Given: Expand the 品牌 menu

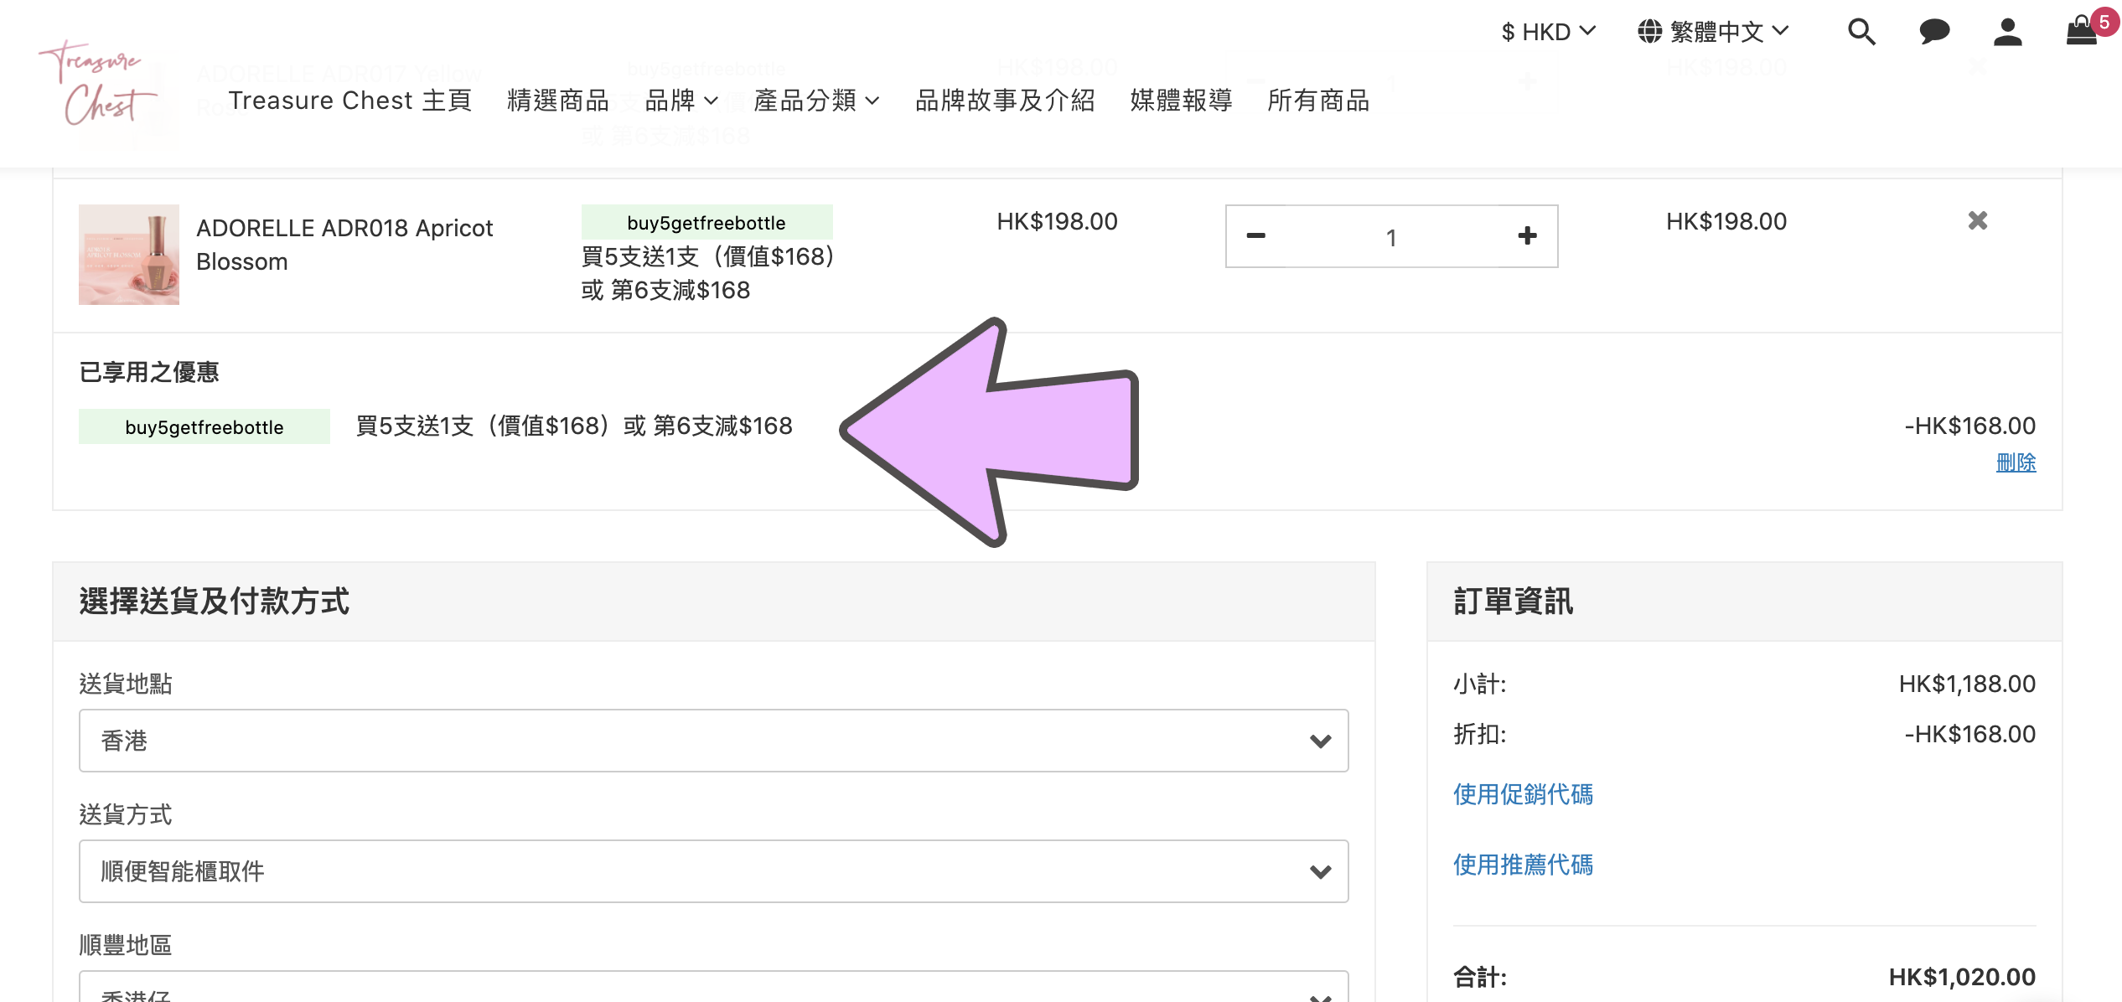Looking at the screenshot, I should pos(681,101).
